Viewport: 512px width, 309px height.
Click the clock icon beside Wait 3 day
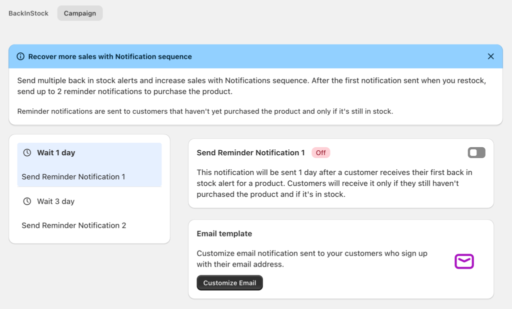(27, 202)
